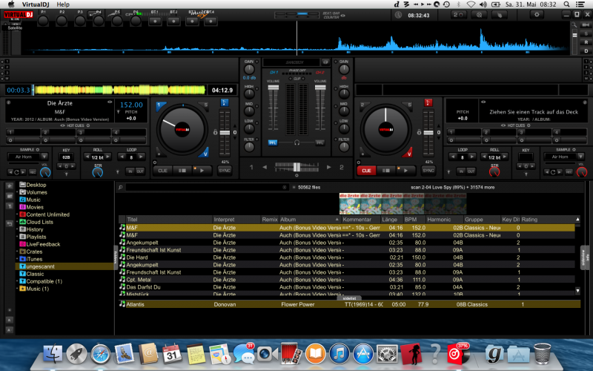Click the Spotlight search icon in the menu bar
593x371 pixels.
(566, 4)
